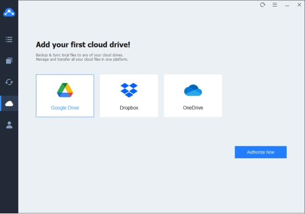
Task: Click the cloud app logo in sidebar
Action: [x=9, y=12]
